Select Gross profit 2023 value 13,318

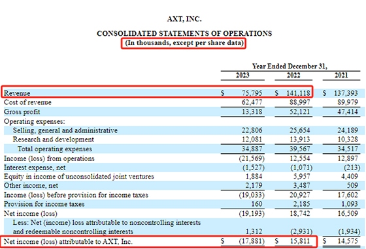pos(252,111)
